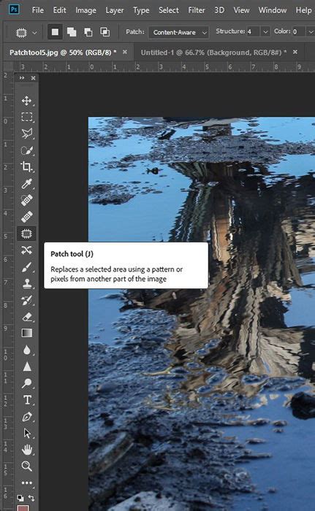Open the Help menu
This screenshot has width=315, height=511.
click(303, 10)
